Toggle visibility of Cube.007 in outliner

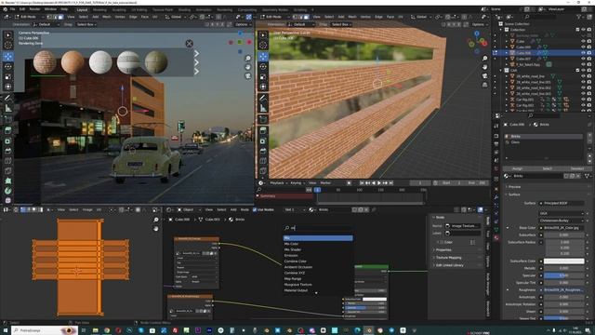click(x=583, y=59)
